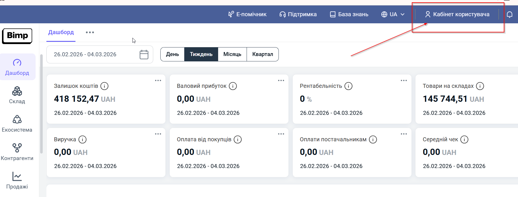Open Екосистема section in sidebar
Image resolution: width=518 pixels, height=197 pixels.
17,124
